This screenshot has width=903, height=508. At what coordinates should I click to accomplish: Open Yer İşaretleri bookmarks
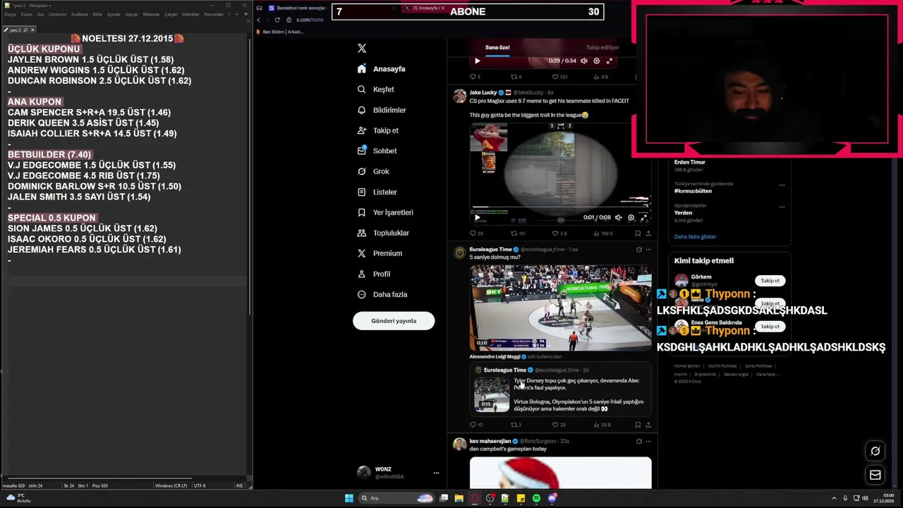pos(385,212)
